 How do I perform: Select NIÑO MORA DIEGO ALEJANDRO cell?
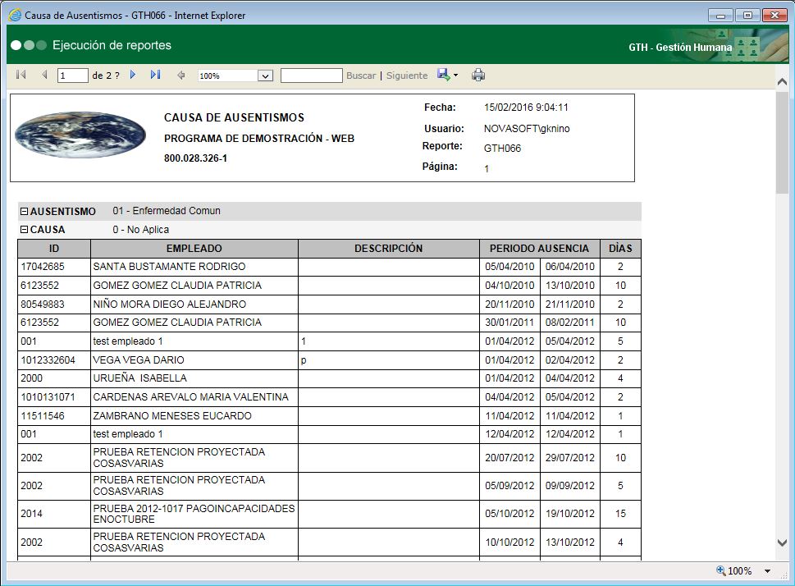[x=194, y=304]
